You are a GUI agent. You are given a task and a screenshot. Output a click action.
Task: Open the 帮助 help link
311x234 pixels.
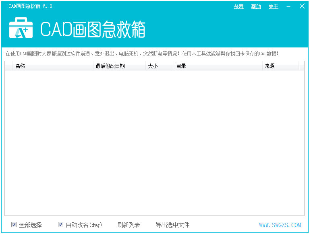pyautogui.click(x=256, y=6)
